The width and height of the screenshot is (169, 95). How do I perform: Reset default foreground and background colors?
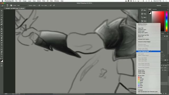click(1, 59)
